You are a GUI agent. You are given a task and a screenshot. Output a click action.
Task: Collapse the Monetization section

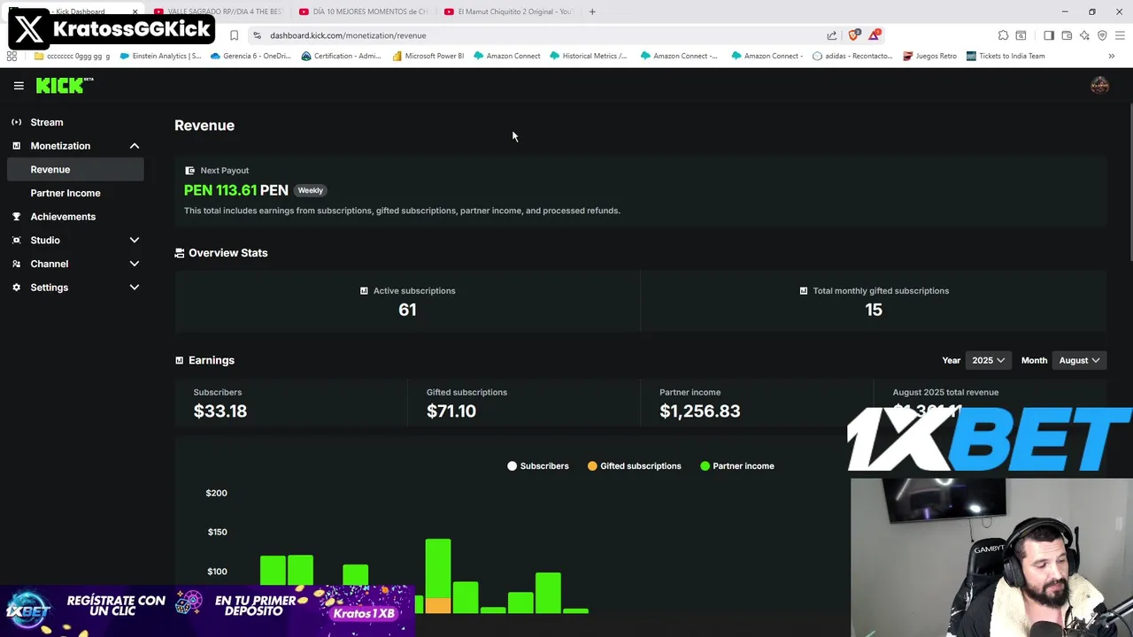pyautogui.click(x=135, y=146)
